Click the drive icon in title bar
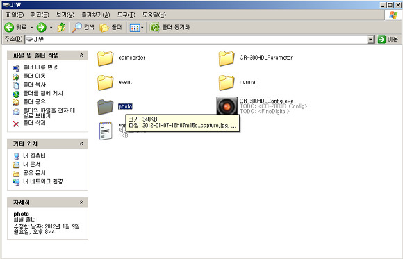 [6, 5]
